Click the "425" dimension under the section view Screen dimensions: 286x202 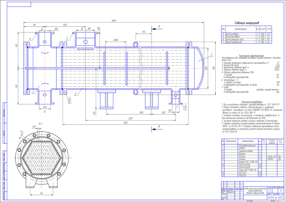click(x=41, y=193)
